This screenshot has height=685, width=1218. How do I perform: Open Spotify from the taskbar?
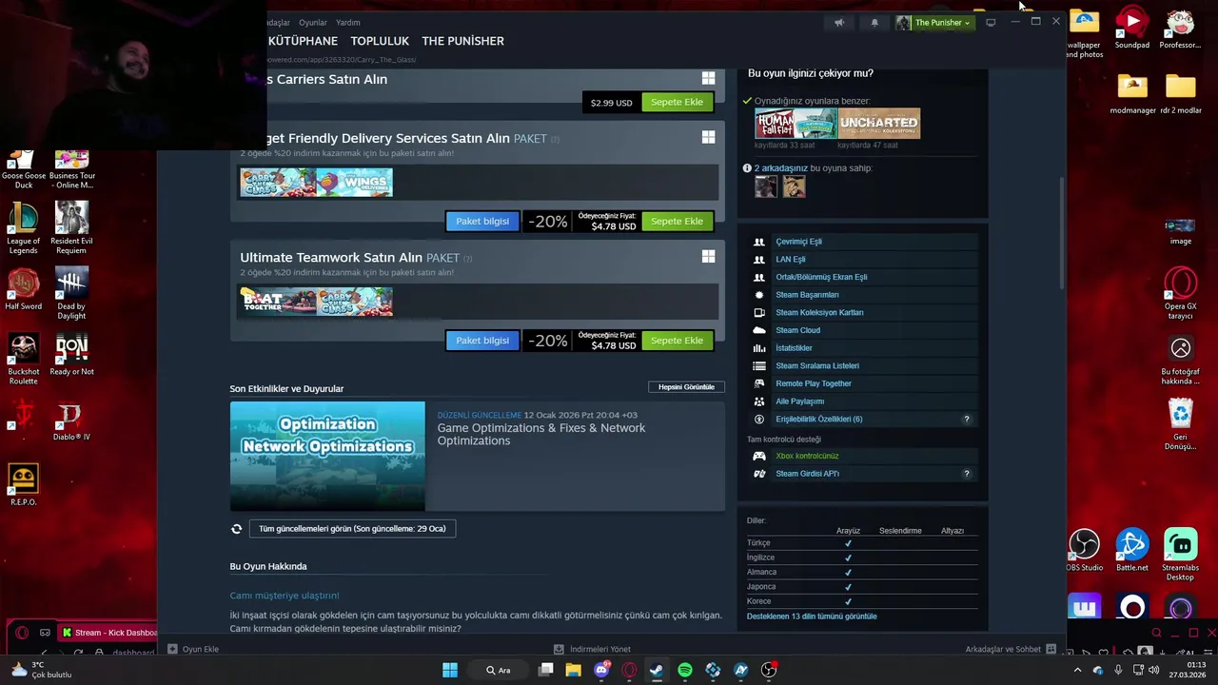point(685,670)
